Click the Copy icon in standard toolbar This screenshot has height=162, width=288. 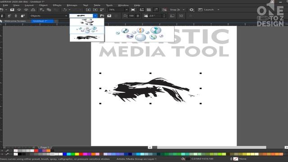(x=49, y=9)
